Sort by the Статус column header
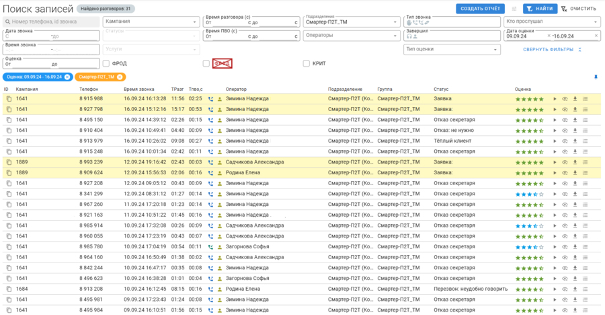Viewport: 605px width, 315px height. [x=440, y=90]
